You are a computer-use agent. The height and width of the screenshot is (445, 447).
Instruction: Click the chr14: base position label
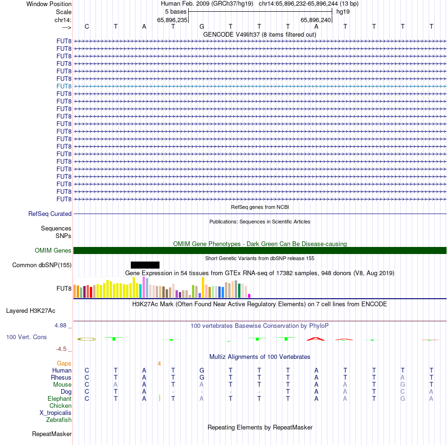tap(63, 20)
